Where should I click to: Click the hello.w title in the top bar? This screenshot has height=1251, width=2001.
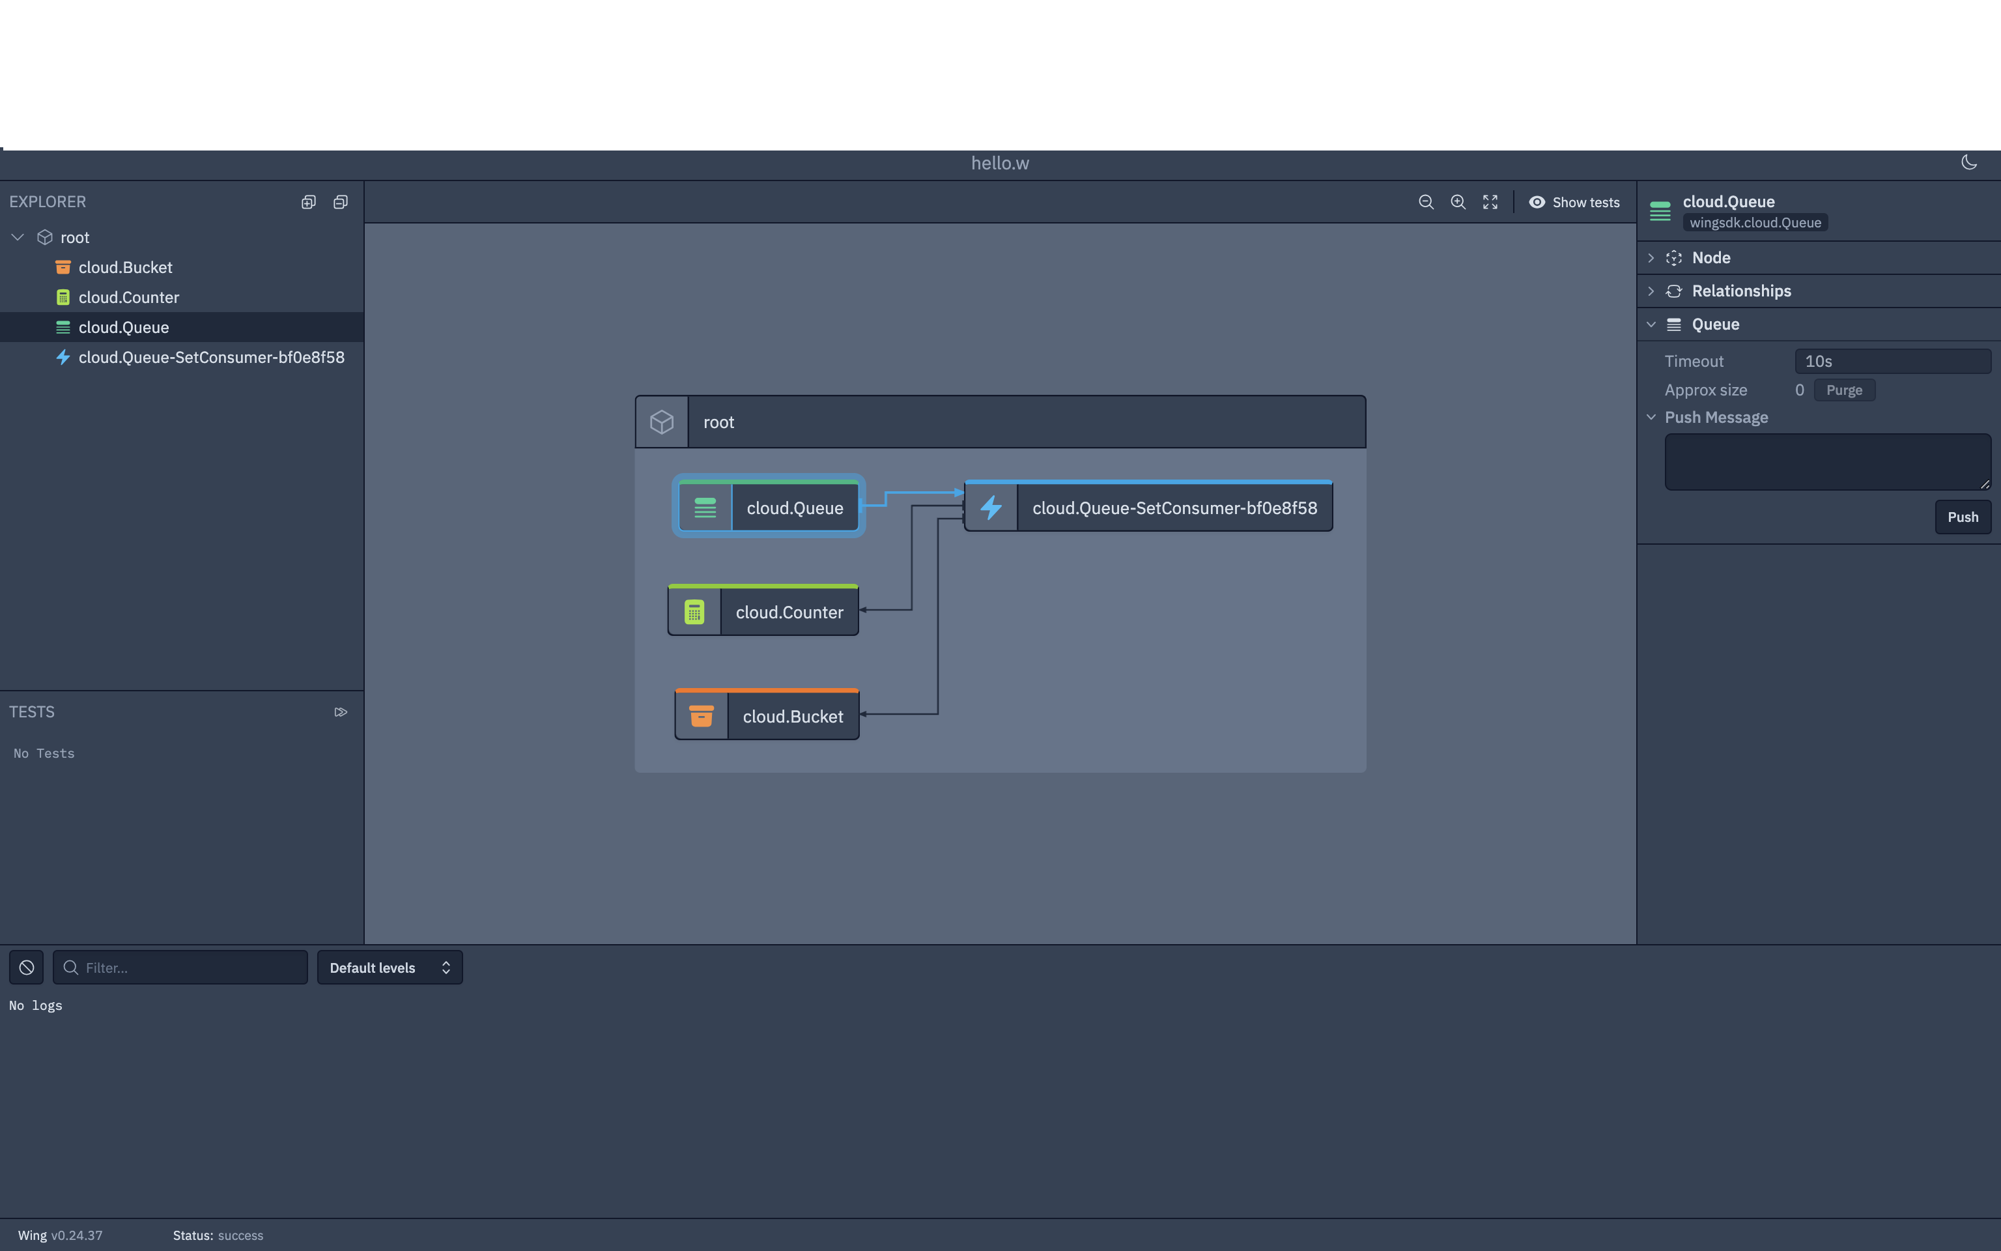pyautogui.click(x=1000, y=162)
